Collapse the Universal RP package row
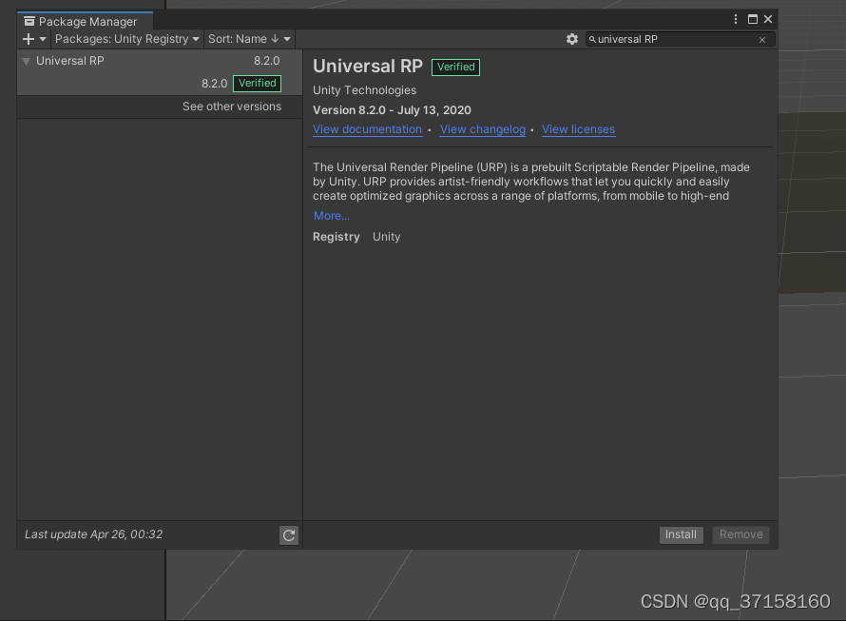The height and width of the screenshot is (621, 846). pos(26,61)
